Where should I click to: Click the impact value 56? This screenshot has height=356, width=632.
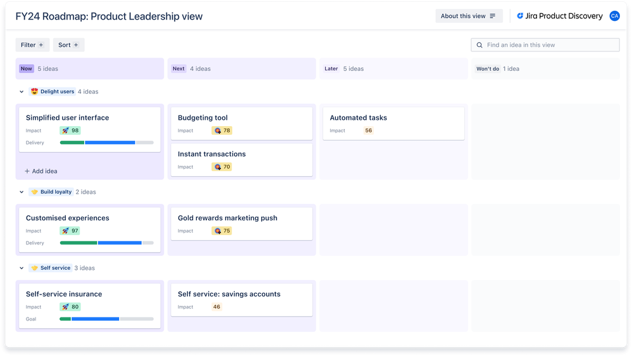click(368, 130)
